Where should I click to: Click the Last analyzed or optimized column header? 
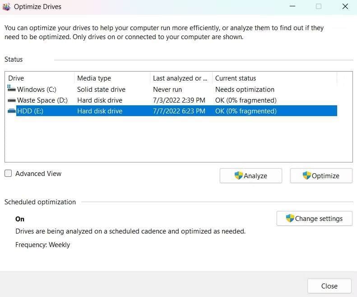[180, 78]
